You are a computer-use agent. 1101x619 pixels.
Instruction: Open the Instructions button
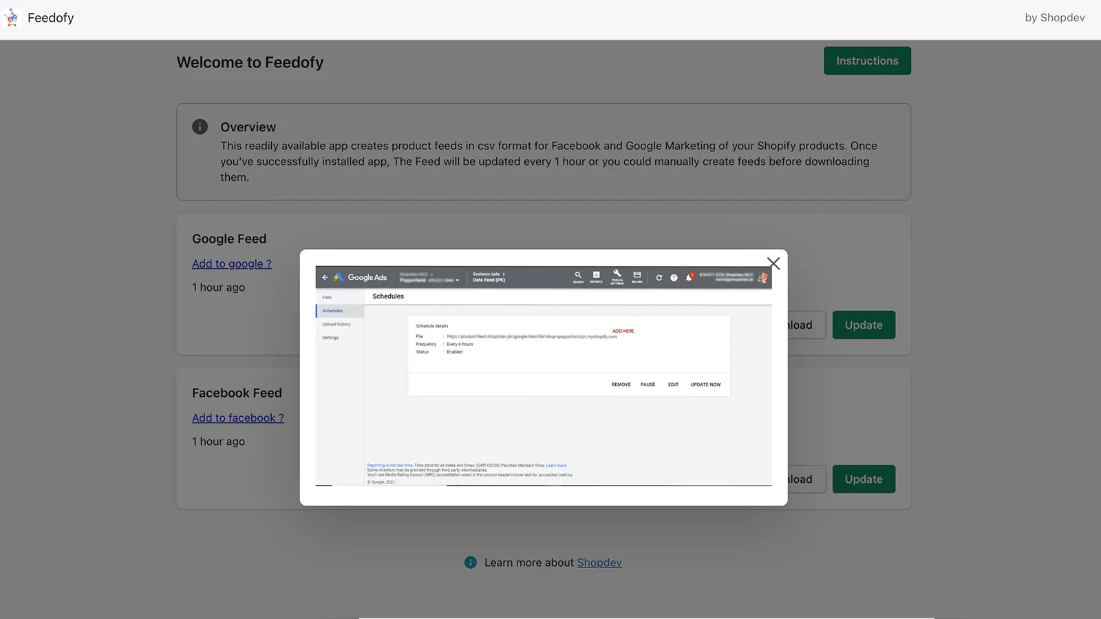[867, 61]
